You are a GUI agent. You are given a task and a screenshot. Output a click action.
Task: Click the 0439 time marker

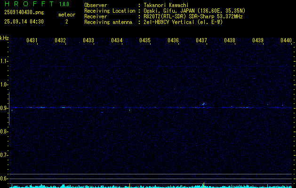tap(258, 41)
